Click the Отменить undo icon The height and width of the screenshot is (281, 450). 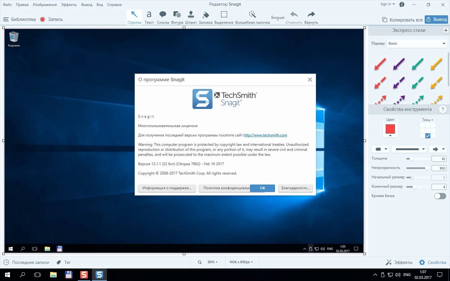point(294,14)
